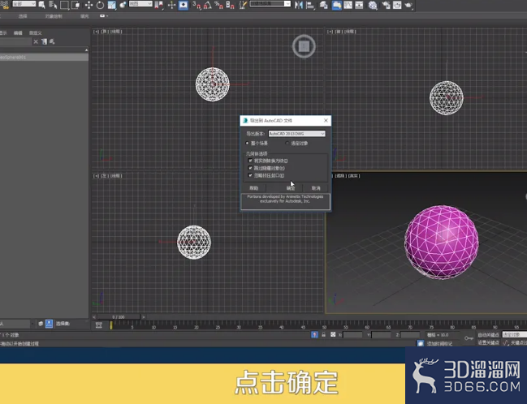Select the selected objects radio button
This screenshot has height=404, width=527.
tap(287, 143)
